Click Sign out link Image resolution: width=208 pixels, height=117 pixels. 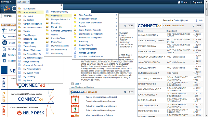(x=197, y=2)
